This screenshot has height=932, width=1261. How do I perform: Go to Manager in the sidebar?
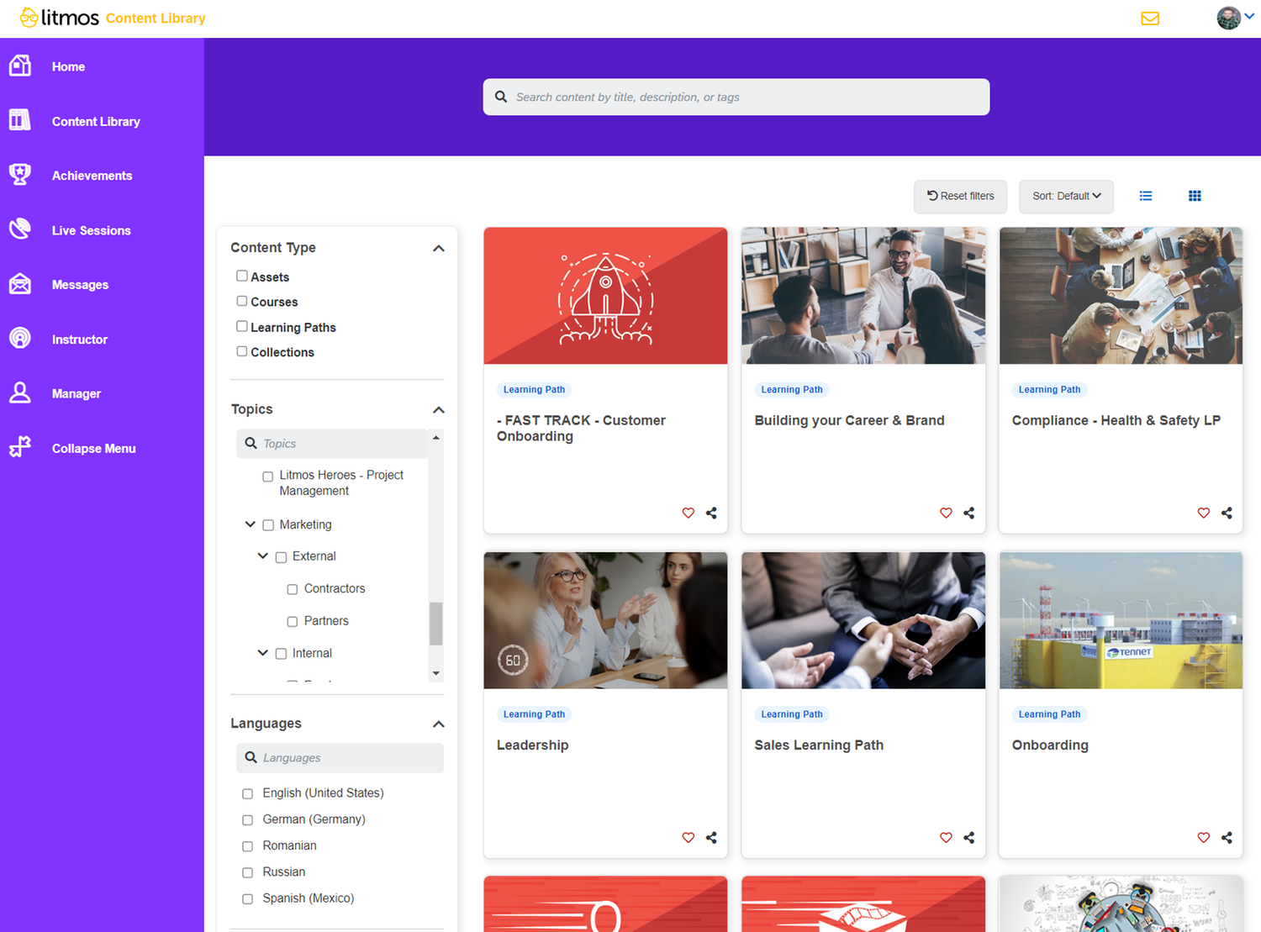[x=76, y=393]
